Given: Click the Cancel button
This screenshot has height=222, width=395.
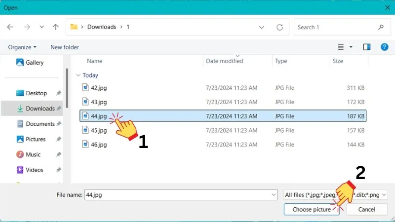Looking at the screenshot, I should tap(367, 209).
